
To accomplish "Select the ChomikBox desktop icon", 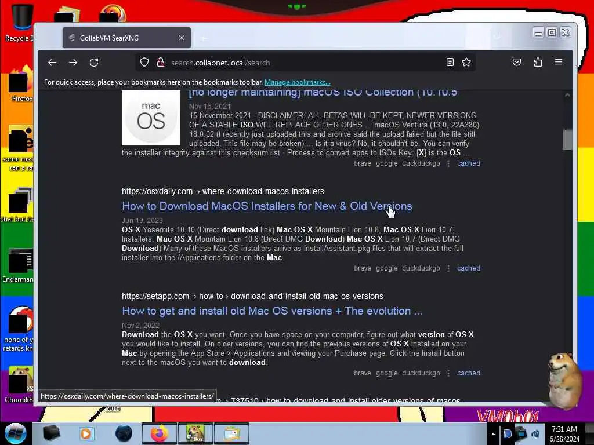I will coord(19,384).
